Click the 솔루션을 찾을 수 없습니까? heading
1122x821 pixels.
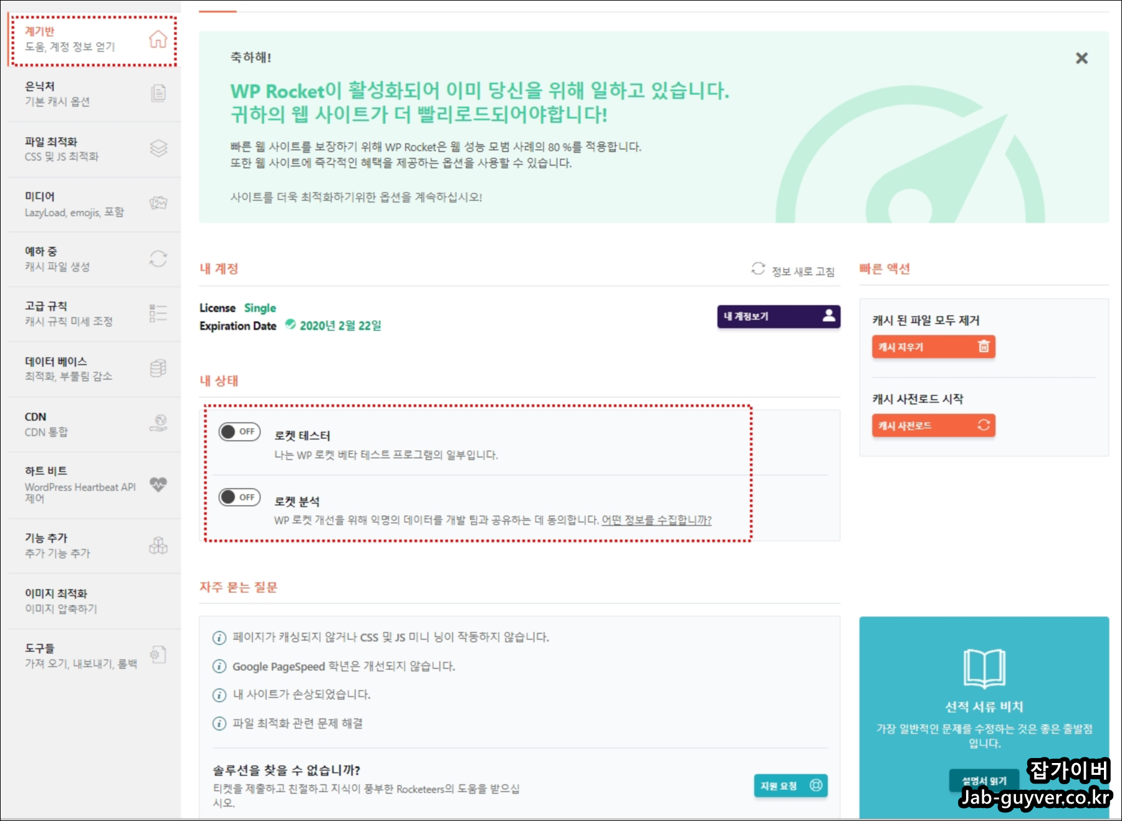coord(287,771)
